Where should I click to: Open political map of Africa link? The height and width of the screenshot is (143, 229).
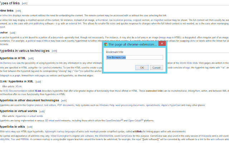(x=39, y=41)
